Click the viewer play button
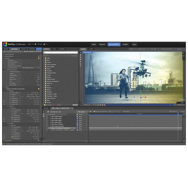Screen dimensions: 188x188 click(105, 105)
